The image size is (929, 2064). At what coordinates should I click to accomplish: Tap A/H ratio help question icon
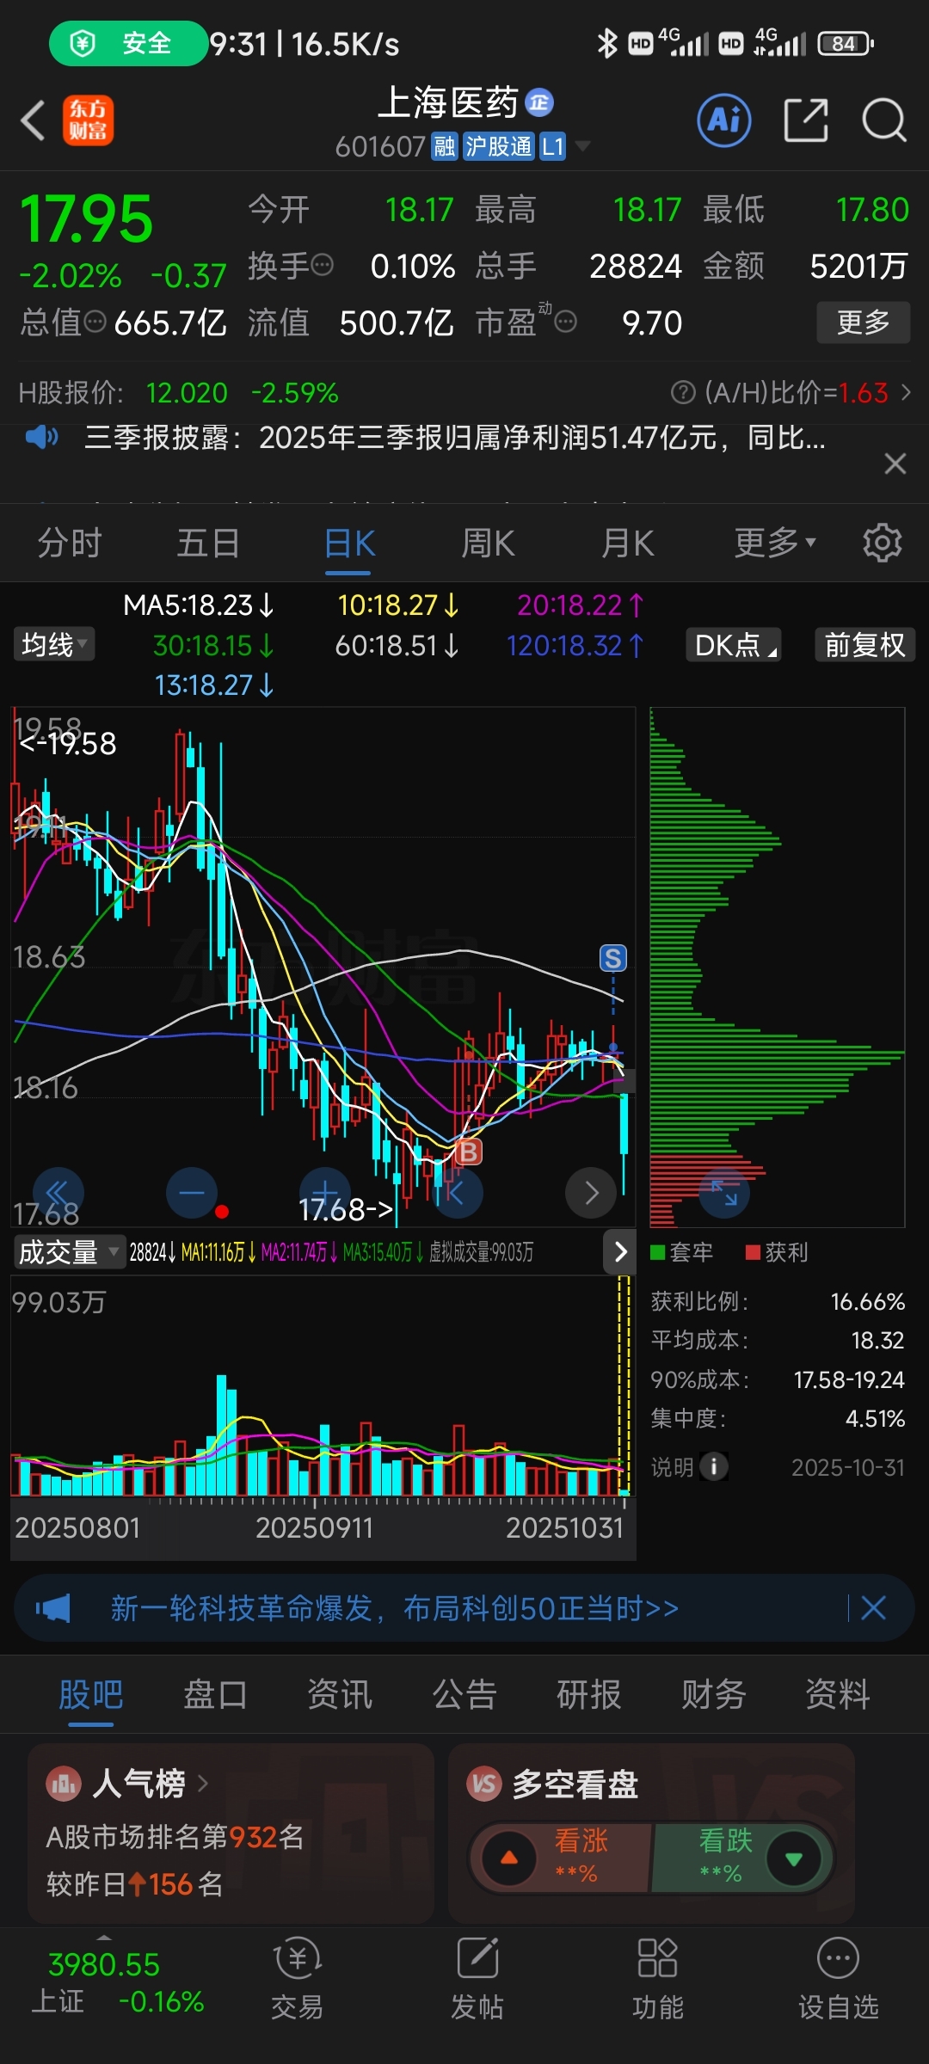pos(683,393)
